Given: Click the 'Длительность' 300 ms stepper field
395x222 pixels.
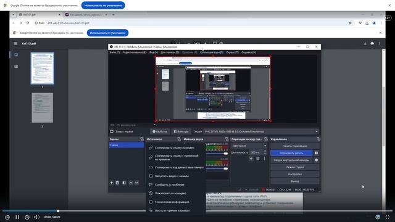Looking at the screenshot, I should click(x=258, y=152).
